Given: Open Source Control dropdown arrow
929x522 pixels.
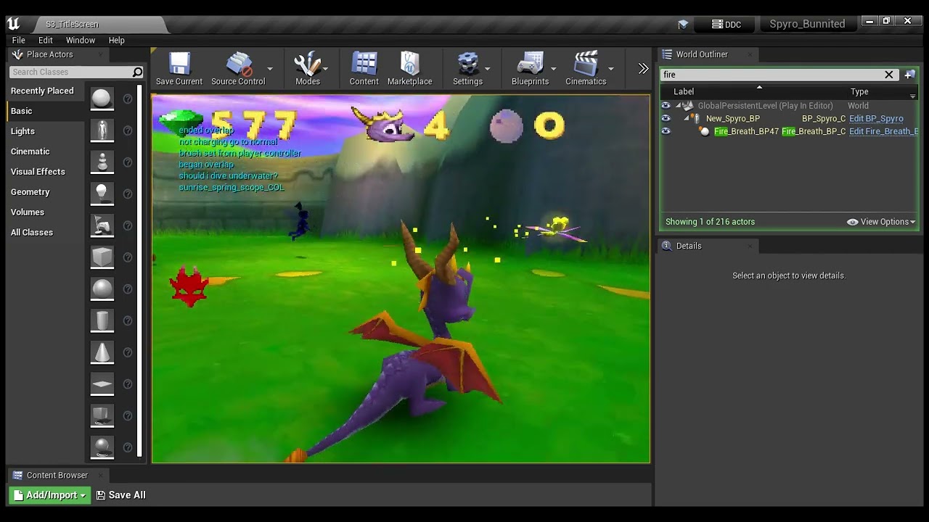Looking at the screenshot, I should coord(270,69).
